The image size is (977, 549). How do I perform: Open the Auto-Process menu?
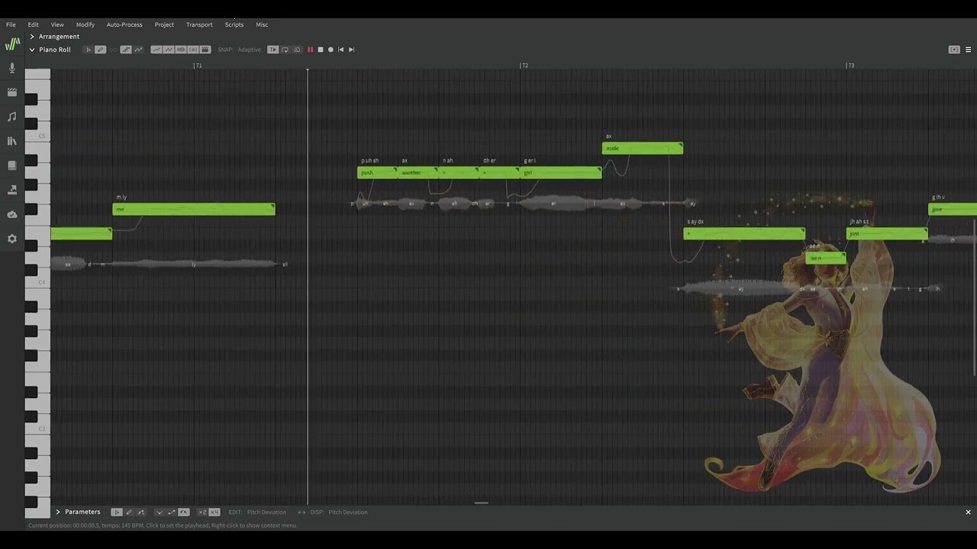[124, 24]
